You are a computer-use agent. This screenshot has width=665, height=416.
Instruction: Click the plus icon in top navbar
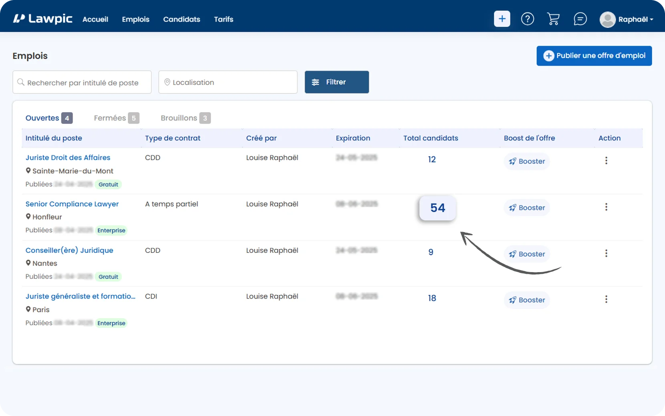click(x=502, y=19)
